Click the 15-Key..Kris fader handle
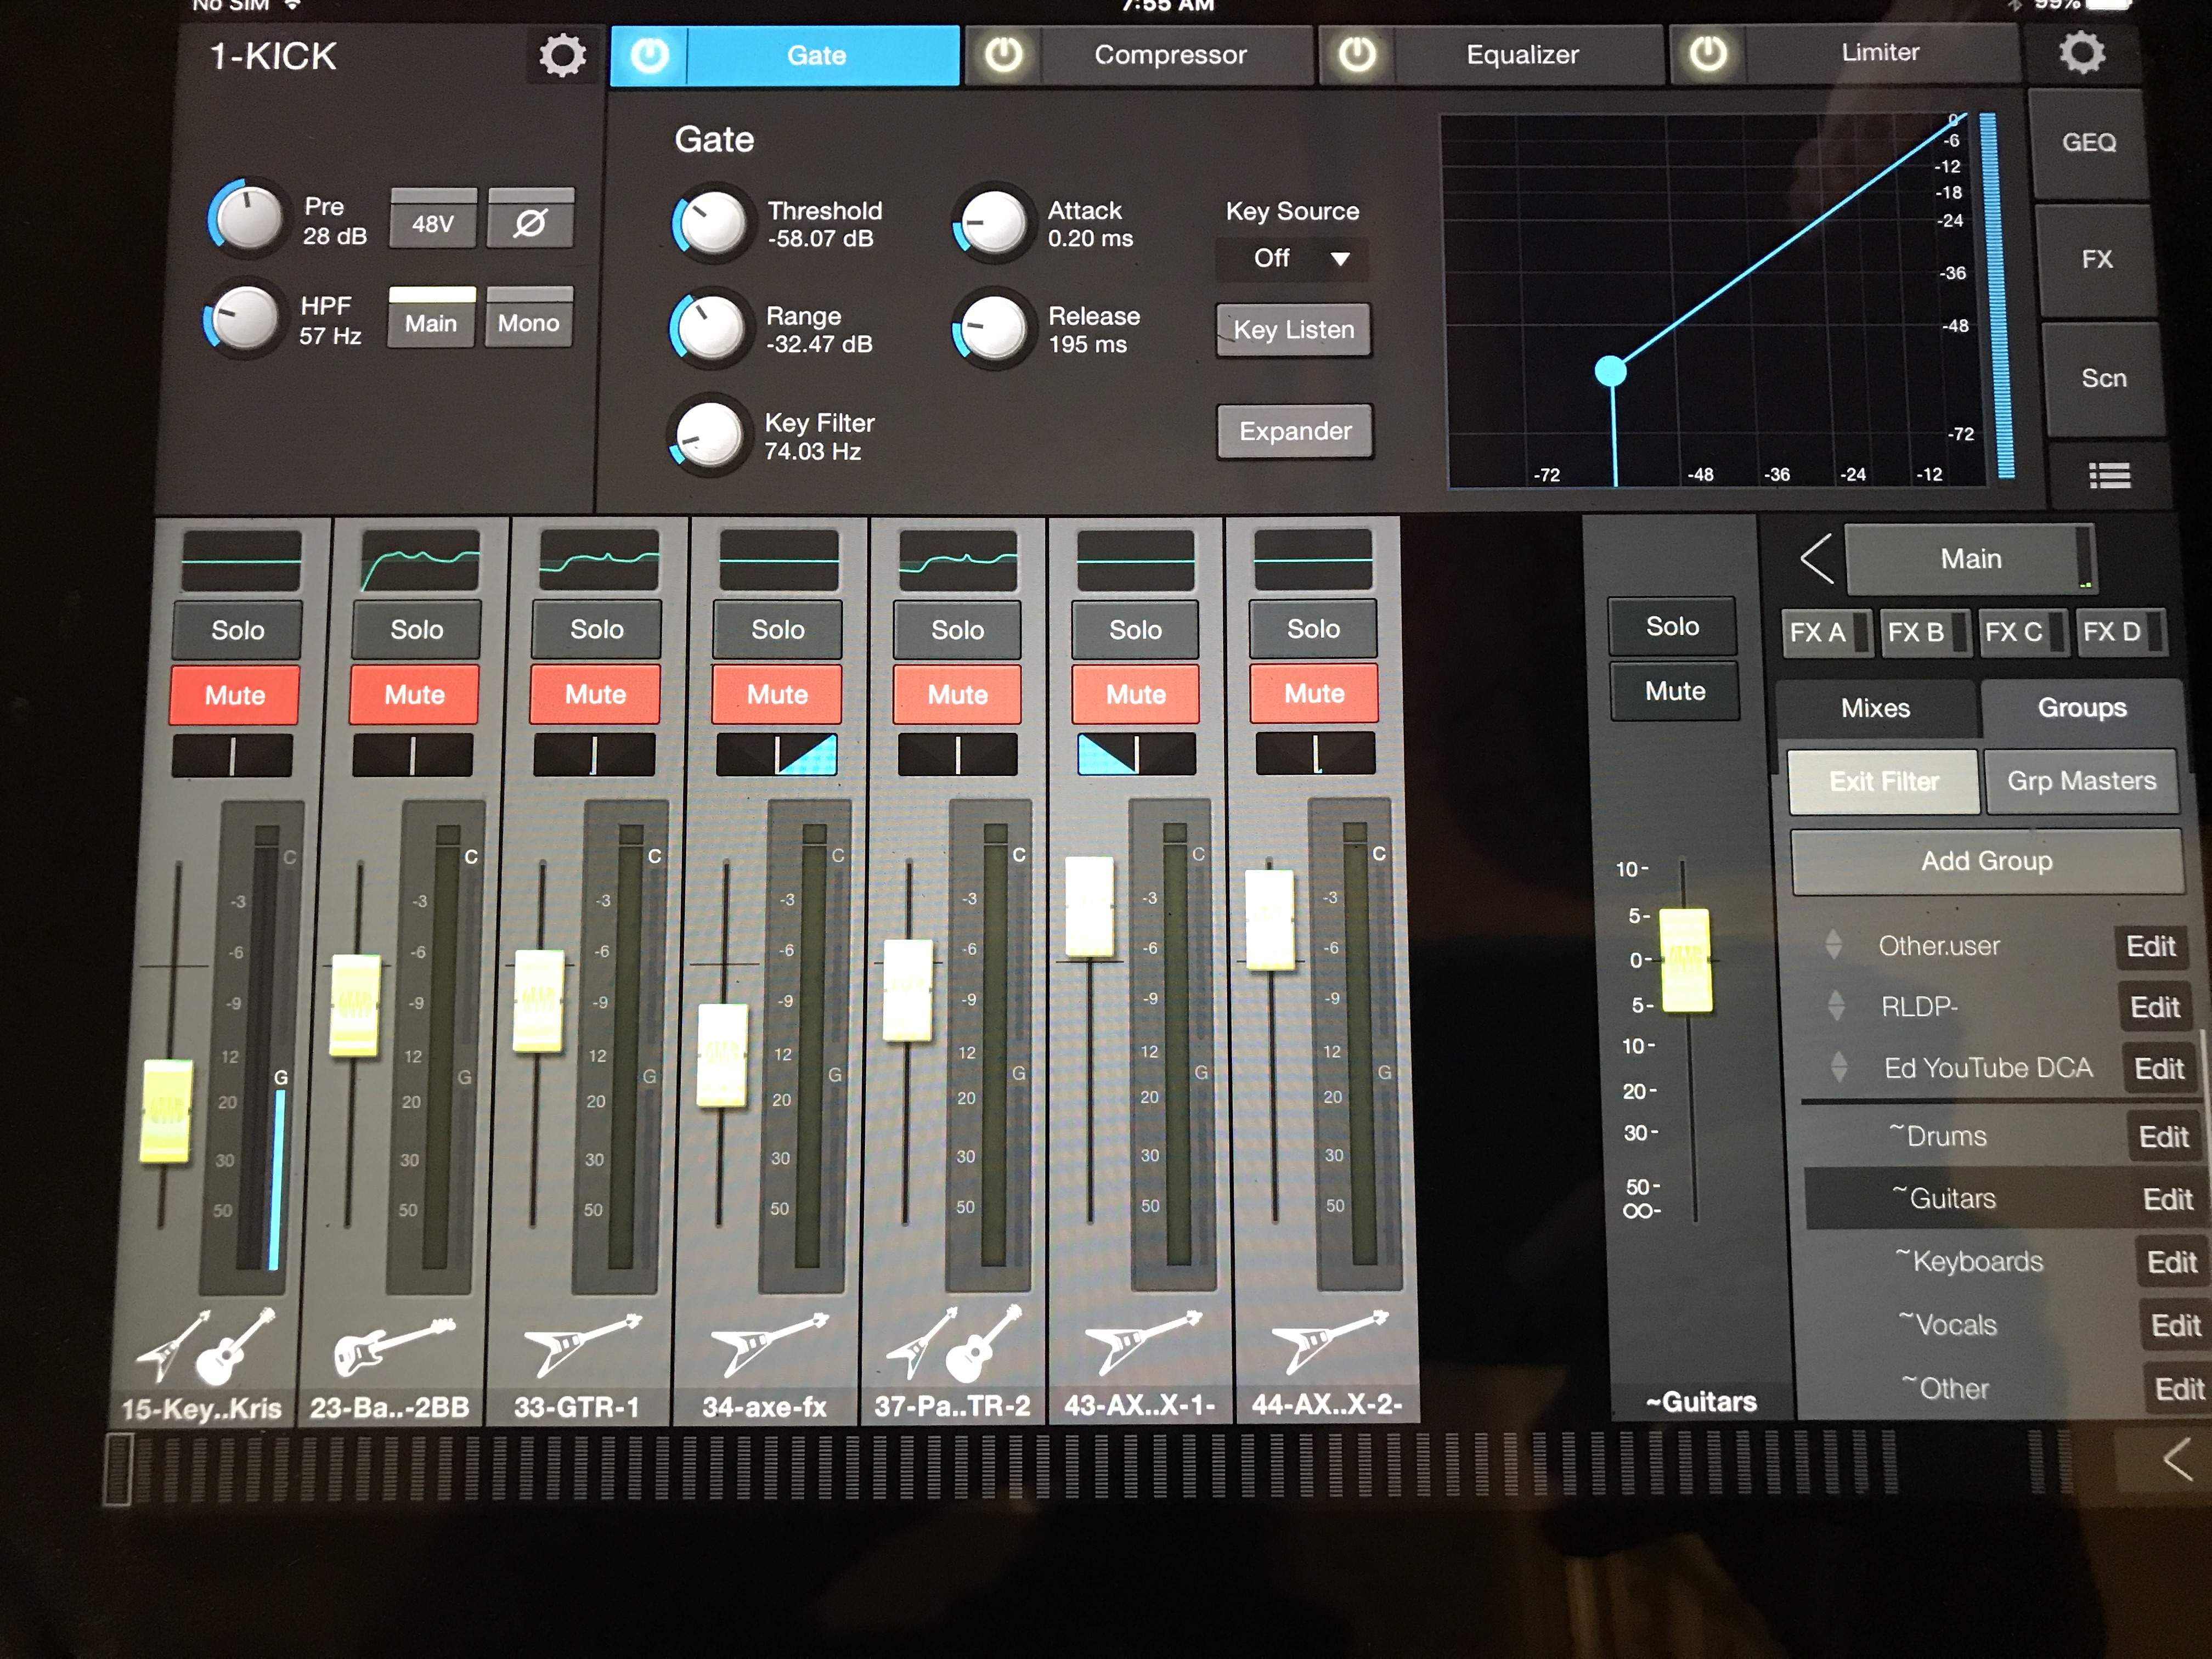The image size is (2212, 1659). (167, 1112)
